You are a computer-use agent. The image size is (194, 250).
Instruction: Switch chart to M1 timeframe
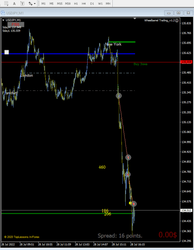pyautogui.click(x=43, y=4)
